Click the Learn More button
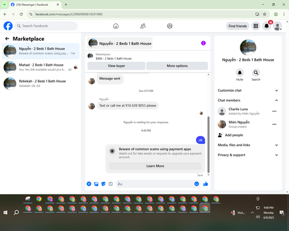 click(x=155, y=166)
